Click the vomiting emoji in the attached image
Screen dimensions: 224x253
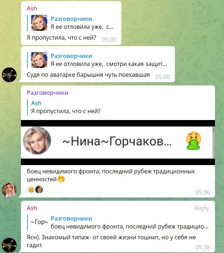[x=194, y=141]
